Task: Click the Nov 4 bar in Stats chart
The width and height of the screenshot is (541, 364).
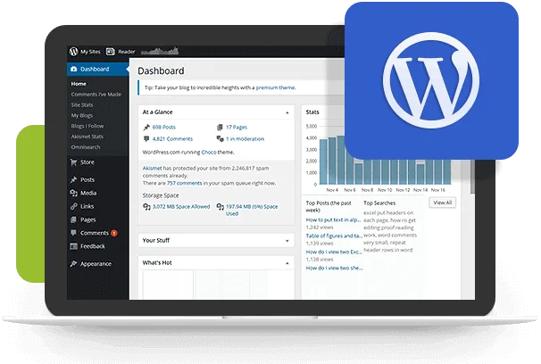Action: point(332,161)
